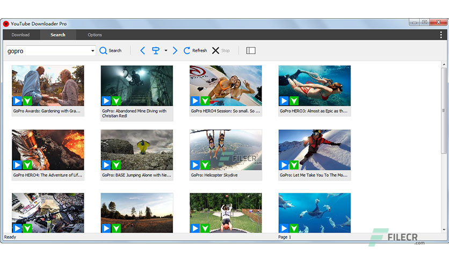Click the Stop button
449x260 pixels.
[221, 50]
